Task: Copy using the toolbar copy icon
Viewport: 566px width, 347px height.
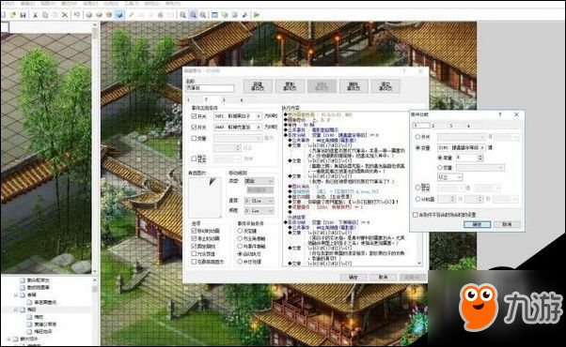Action: click(45, 15)
